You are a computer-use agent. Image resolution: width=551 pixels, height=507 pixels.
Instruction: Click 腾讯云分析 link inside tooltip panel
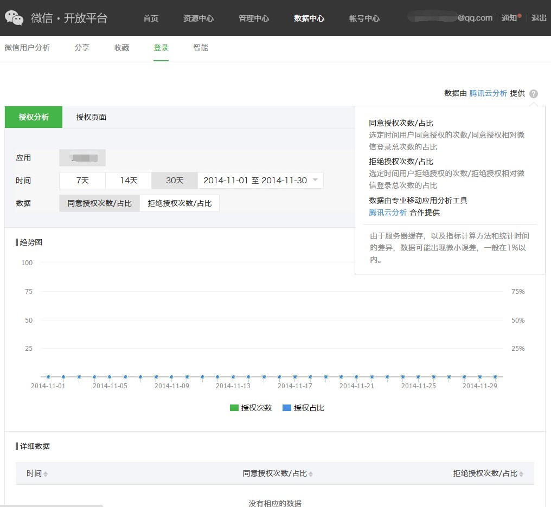tap(388, 212)
